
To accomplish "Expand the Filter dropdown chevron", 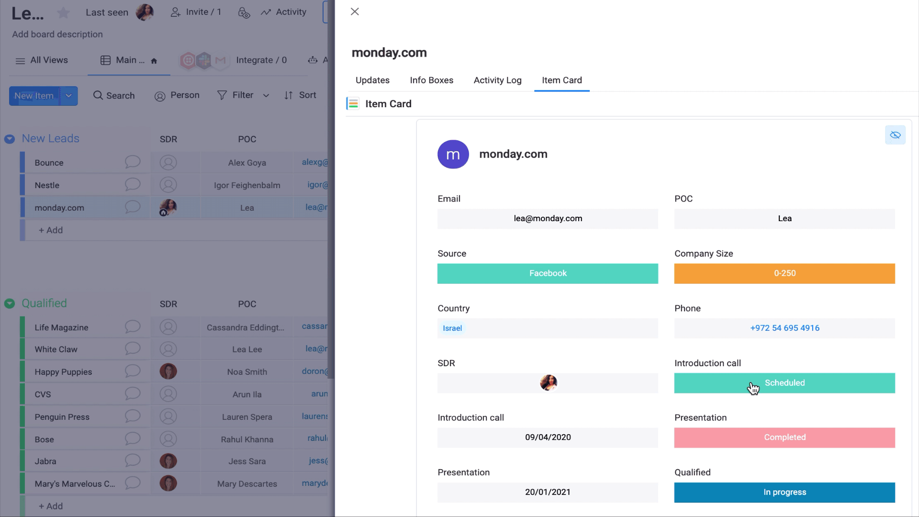I will (266, 96).
